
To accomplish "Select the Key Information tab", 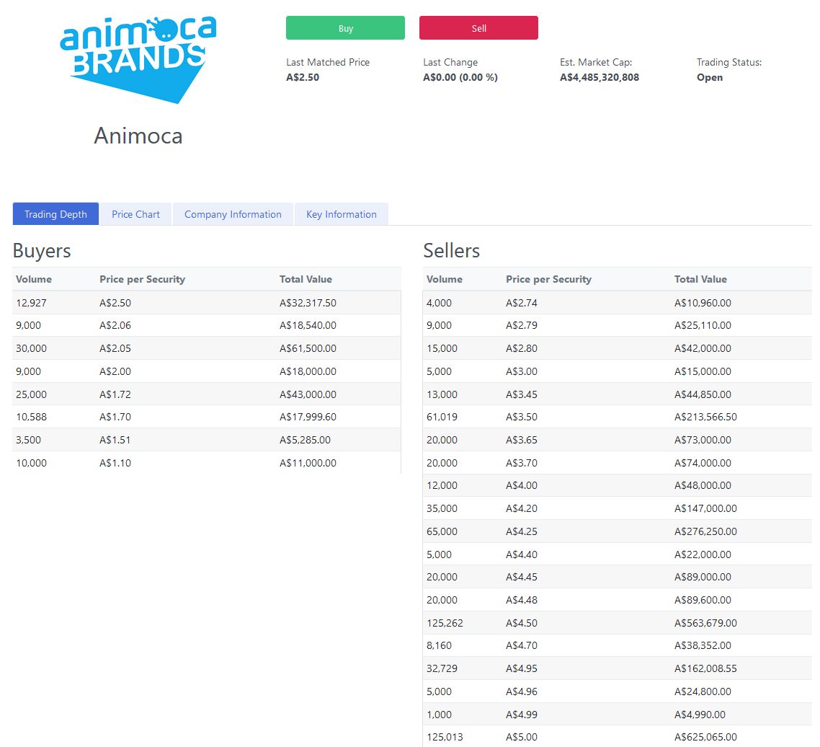I will point(342,214).
